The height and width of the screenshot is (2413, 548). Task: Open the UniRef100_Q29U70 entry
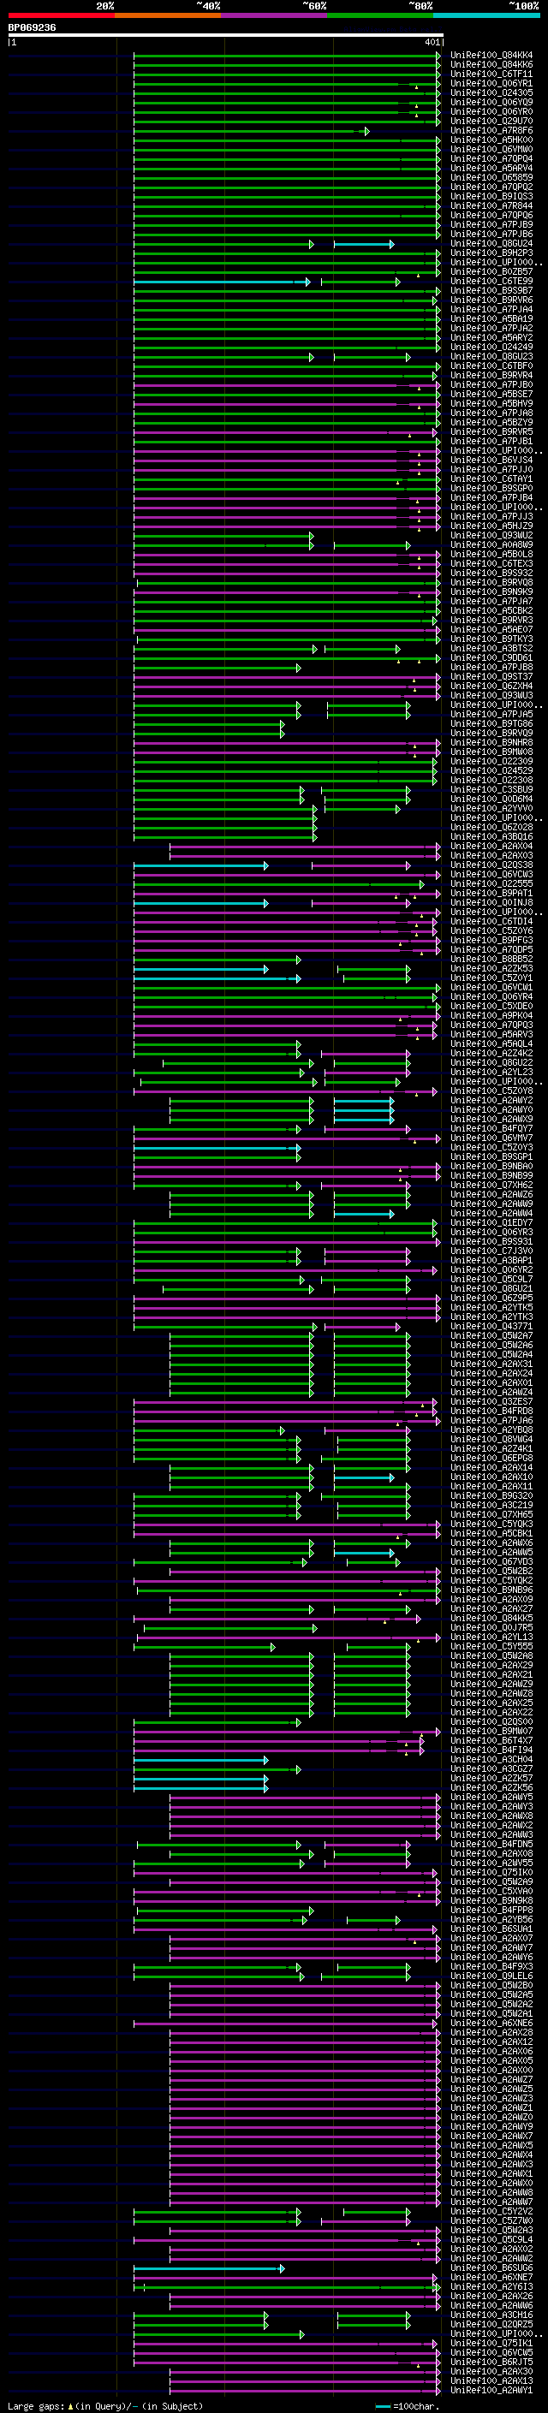click(491, 121)
